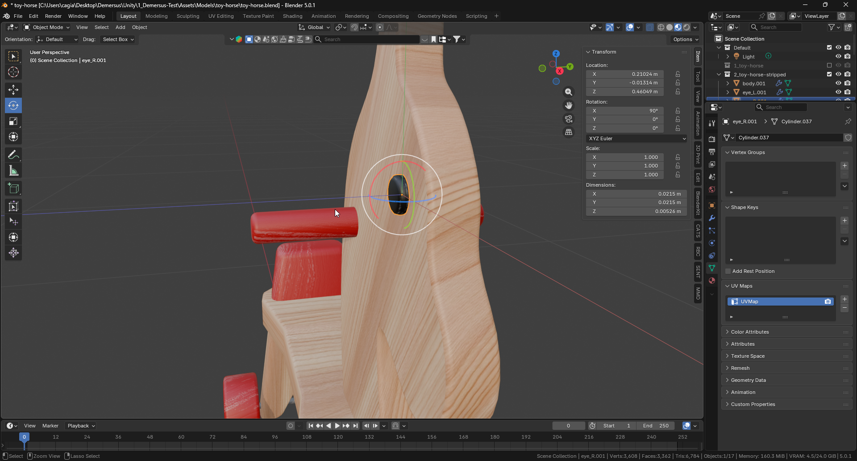The height and width of the screenshot is (461, 857).
Task: Select the Select Box tool in toolbar
Action: pos(13,56)
